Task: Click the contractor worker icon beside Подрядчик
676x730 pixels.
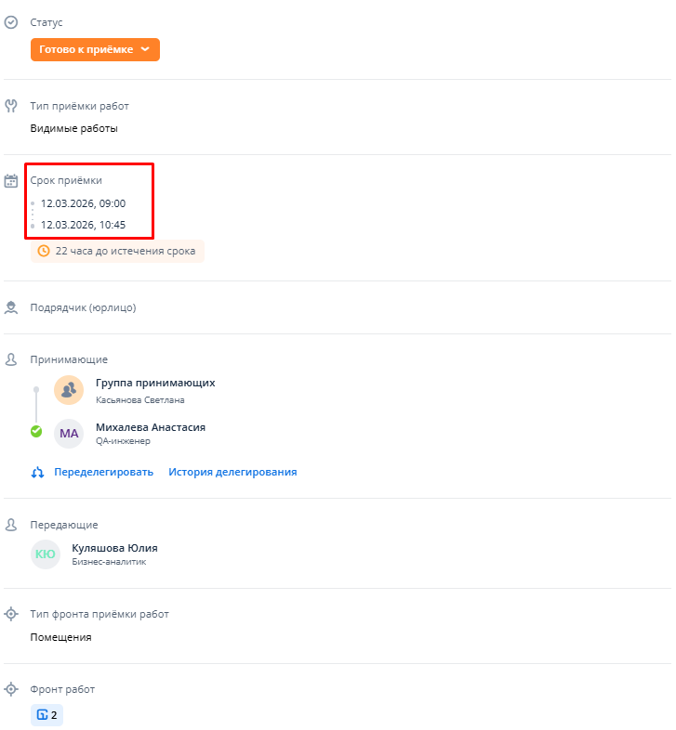Action: tap(11, 307)
